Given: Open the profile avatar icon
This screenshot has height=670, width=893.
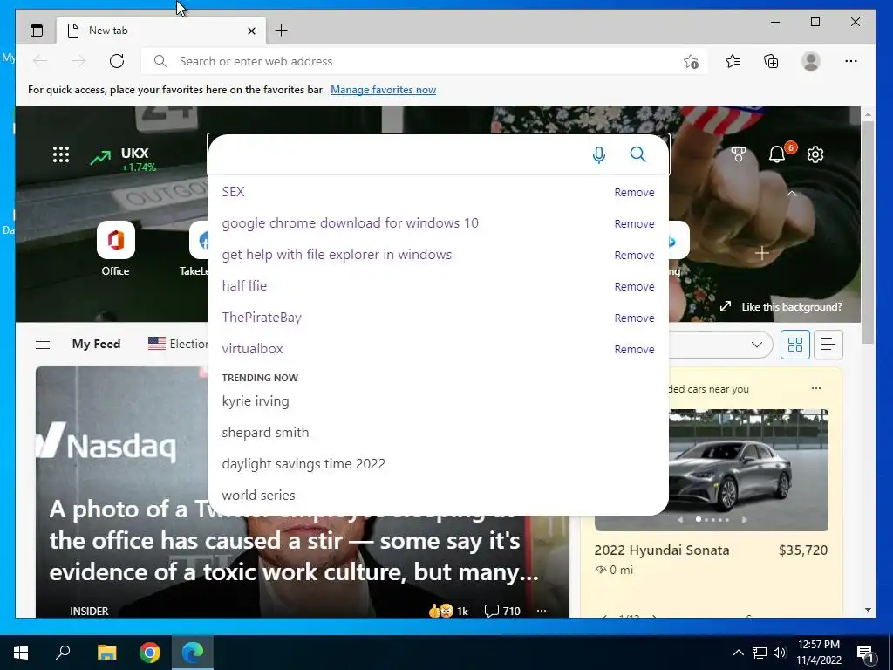Looking at the screenshot, I should click(x=810, y=61).
